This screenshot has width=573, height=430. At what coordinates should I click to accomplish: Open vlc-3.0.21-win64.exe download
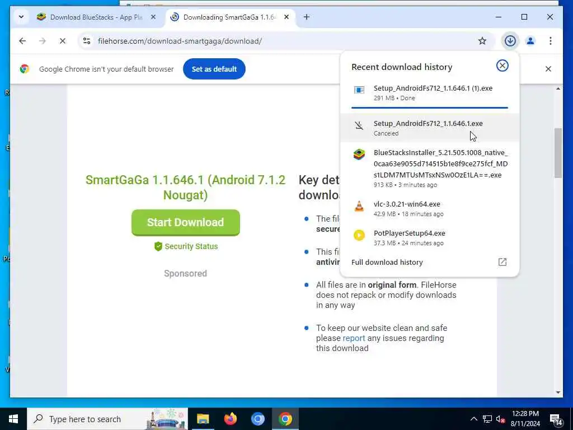[x=430, y=208]
